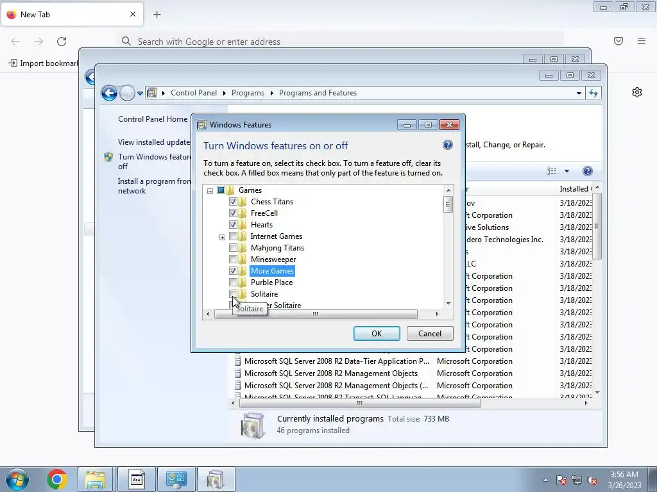This screenshot has height=492, width=657.
Task: Uncheck the Chess Titans checkbox
Action: point(233,202)
